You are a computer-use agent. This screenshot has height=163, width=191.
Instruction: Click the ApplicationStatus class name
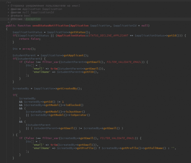pos(71,35)
